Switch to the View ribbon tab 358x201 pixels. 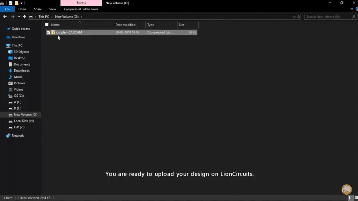[53, 9]
